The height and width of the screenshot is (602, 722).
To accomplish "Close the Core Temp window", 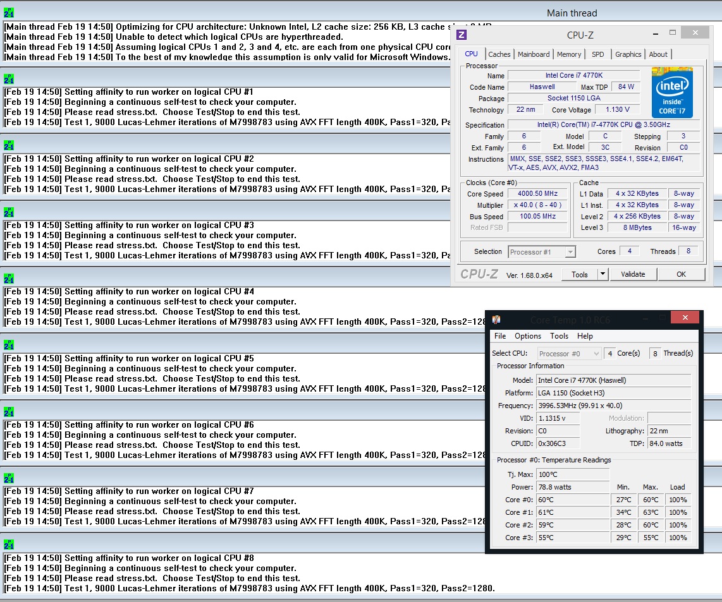I will [685, 317].
